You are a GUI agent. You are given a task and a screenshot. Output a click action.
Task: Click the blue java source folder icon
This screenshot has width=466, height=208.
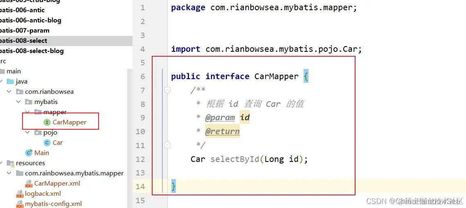click(10, 81)
